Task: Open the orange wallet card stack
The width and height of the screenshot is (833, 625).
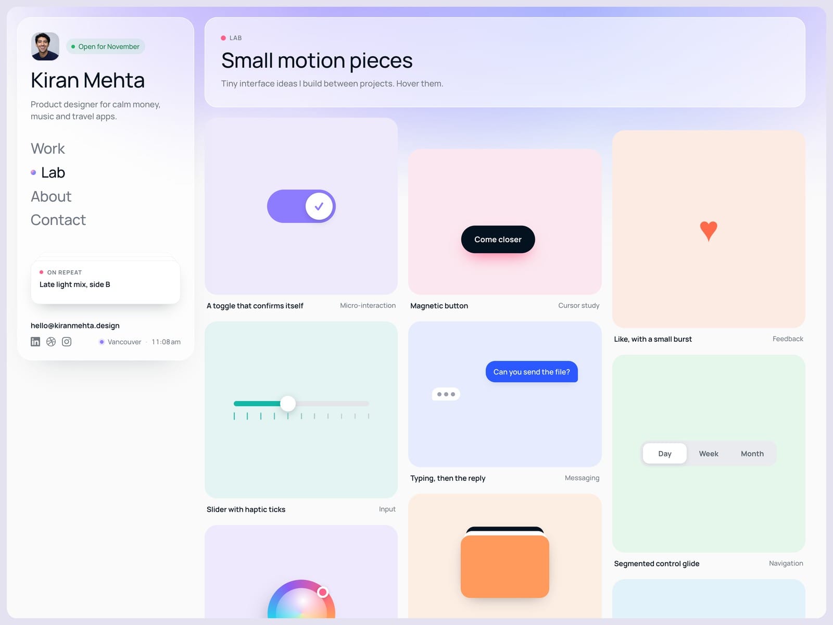Action: click(505, 562)
